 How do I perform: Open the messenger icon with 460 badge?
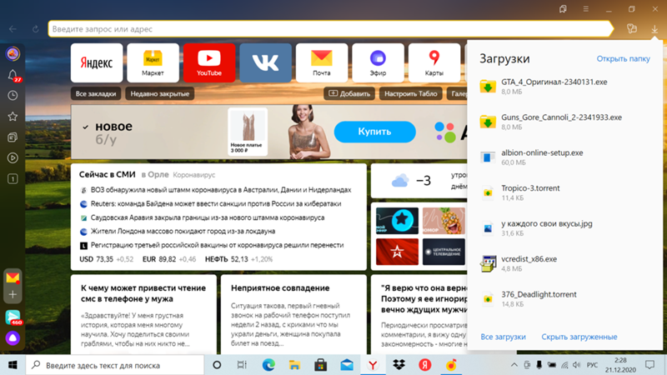tap(13, 317)
